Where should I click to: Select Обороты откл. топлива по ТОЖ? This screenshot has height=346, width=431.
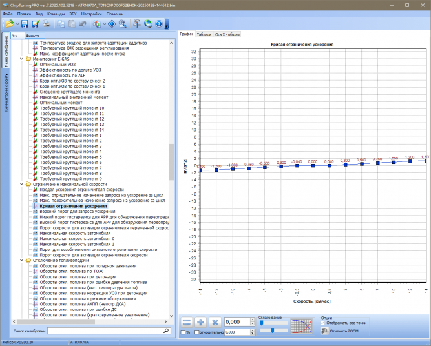click(71, 271)
